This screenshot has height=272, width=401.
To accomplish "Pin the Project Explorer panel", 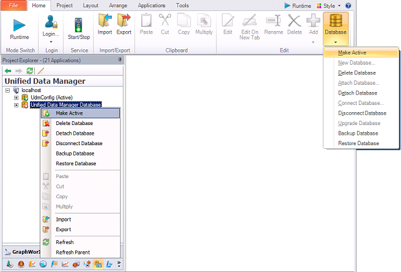I will click(x=120, y=60).
